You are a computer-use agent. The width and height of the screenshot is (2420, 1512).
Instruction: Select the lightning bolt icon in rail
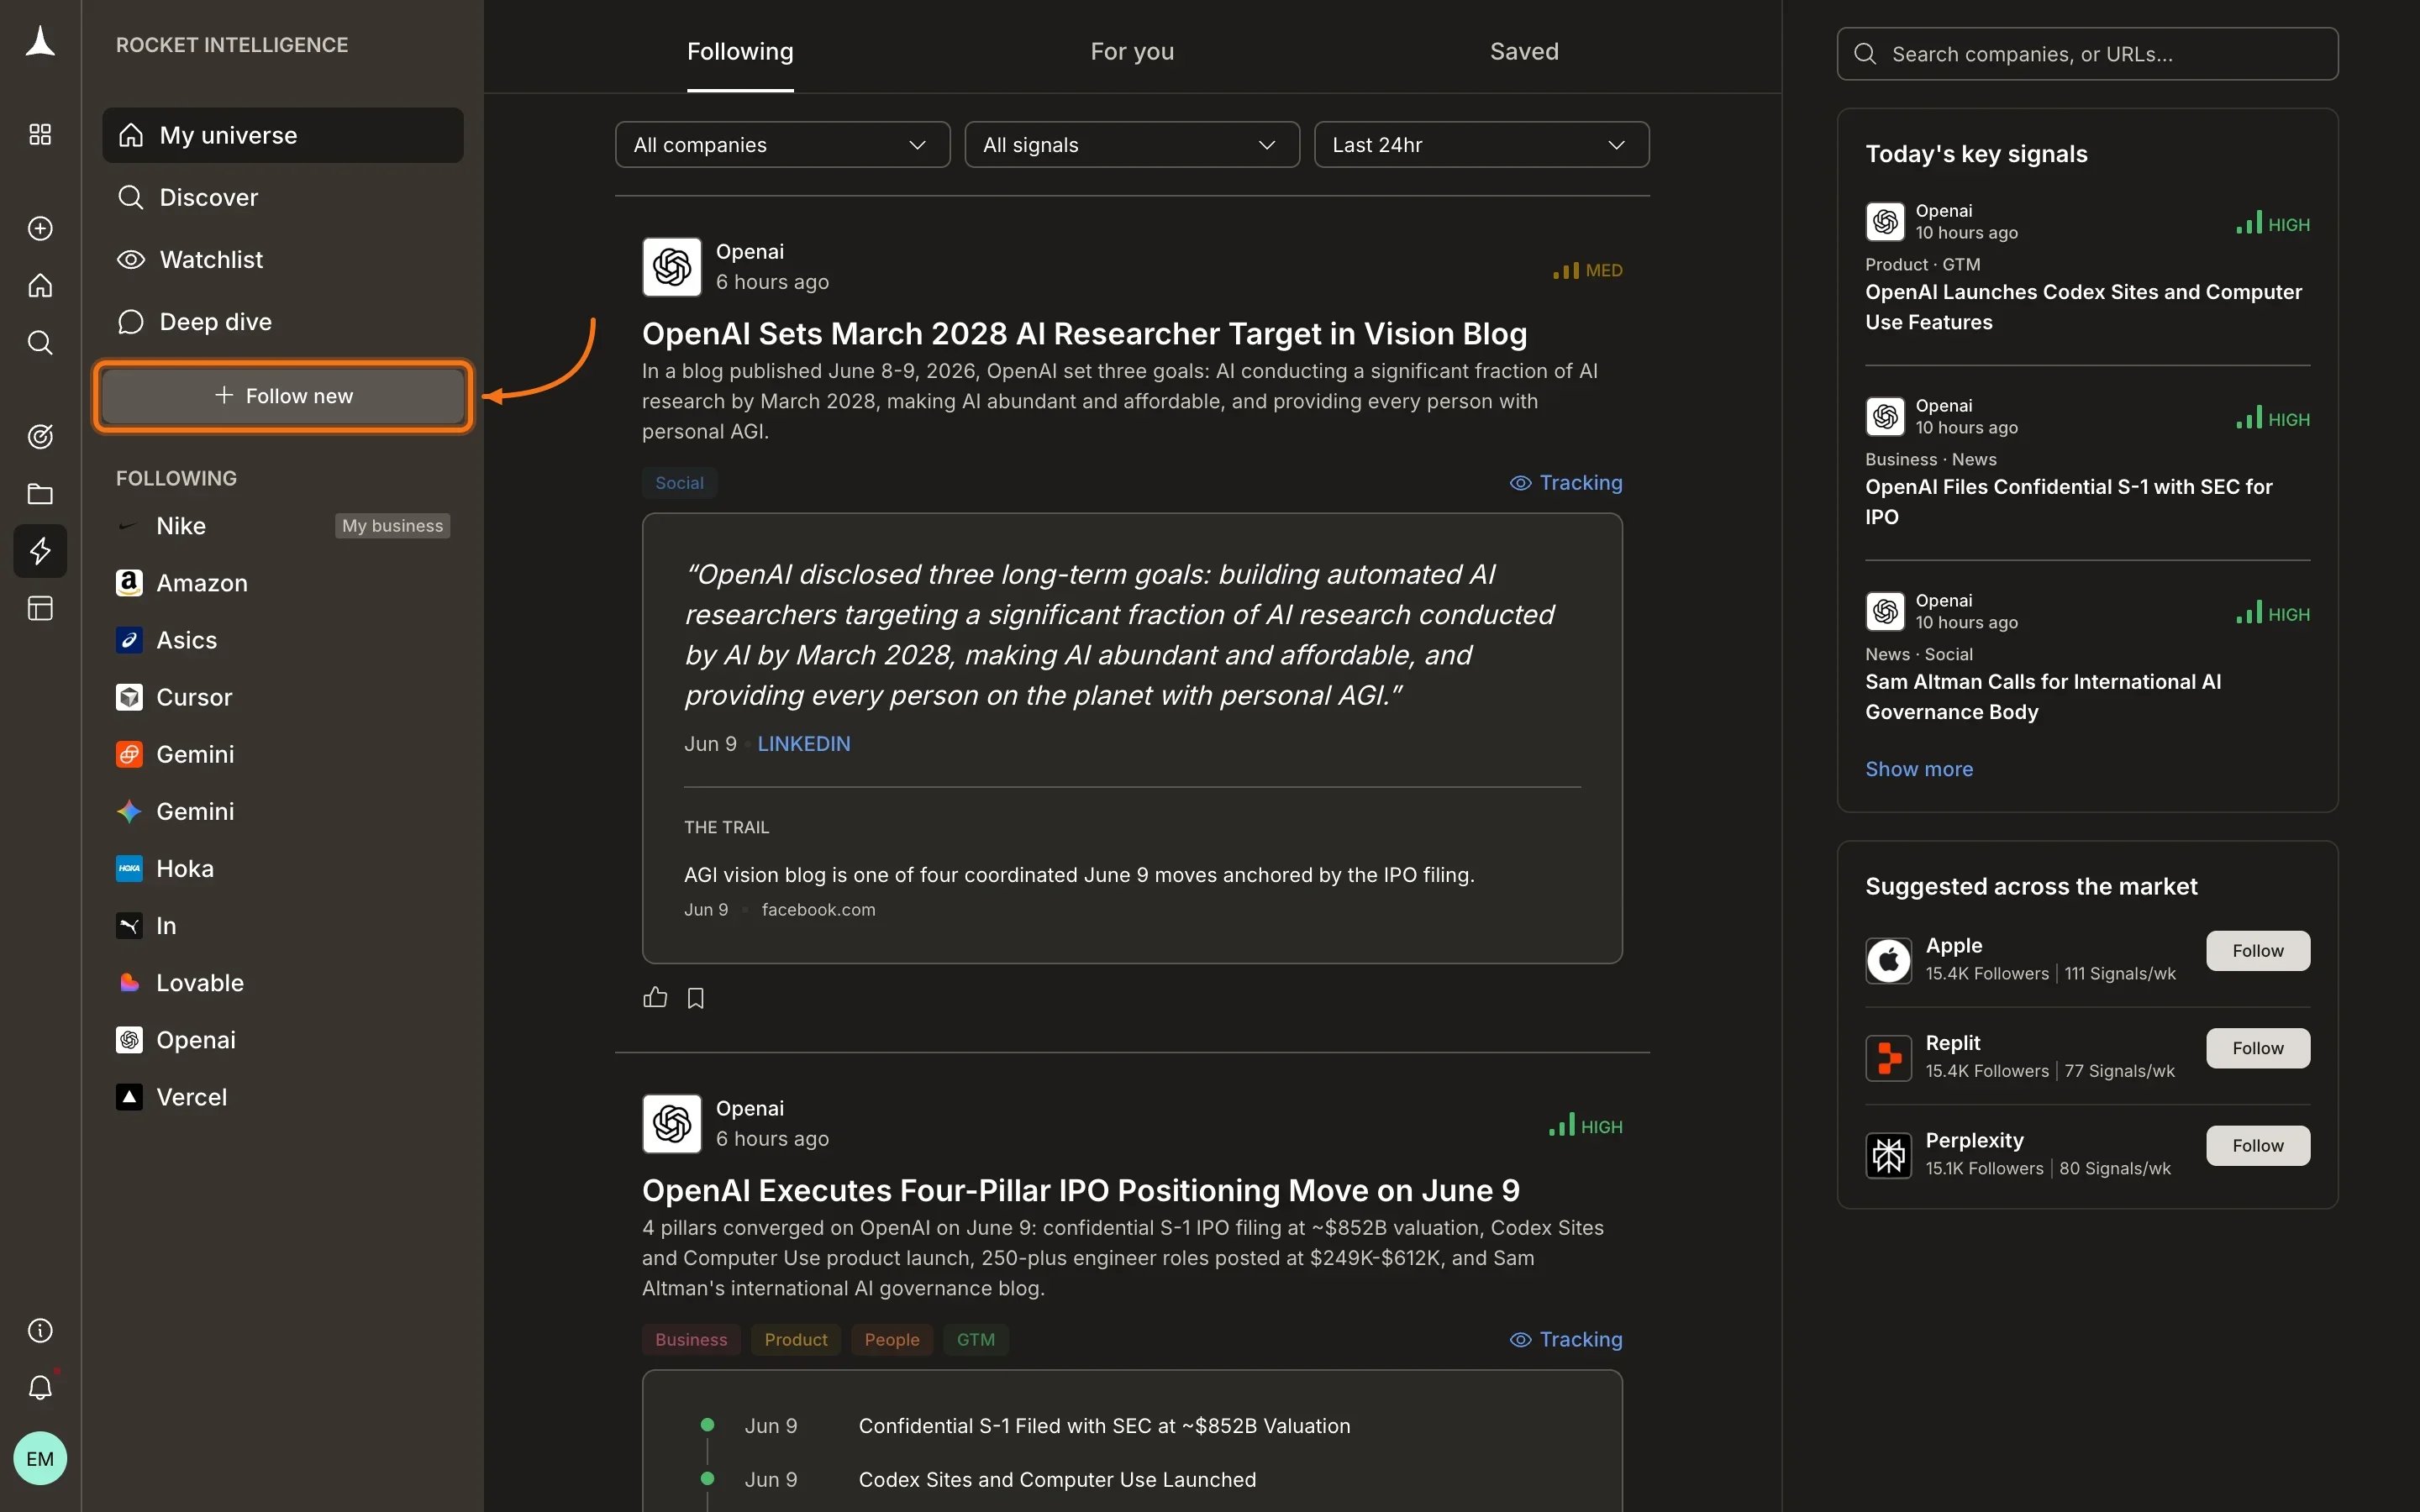(x=40, y=551)
